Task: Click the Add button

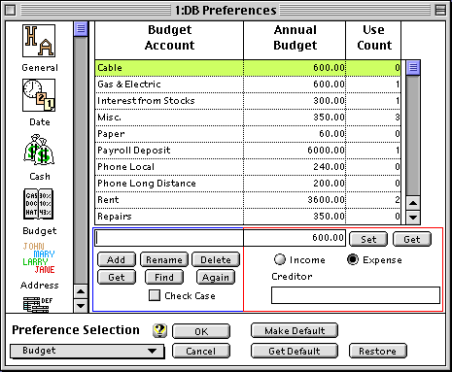Action: pos(117,259)
